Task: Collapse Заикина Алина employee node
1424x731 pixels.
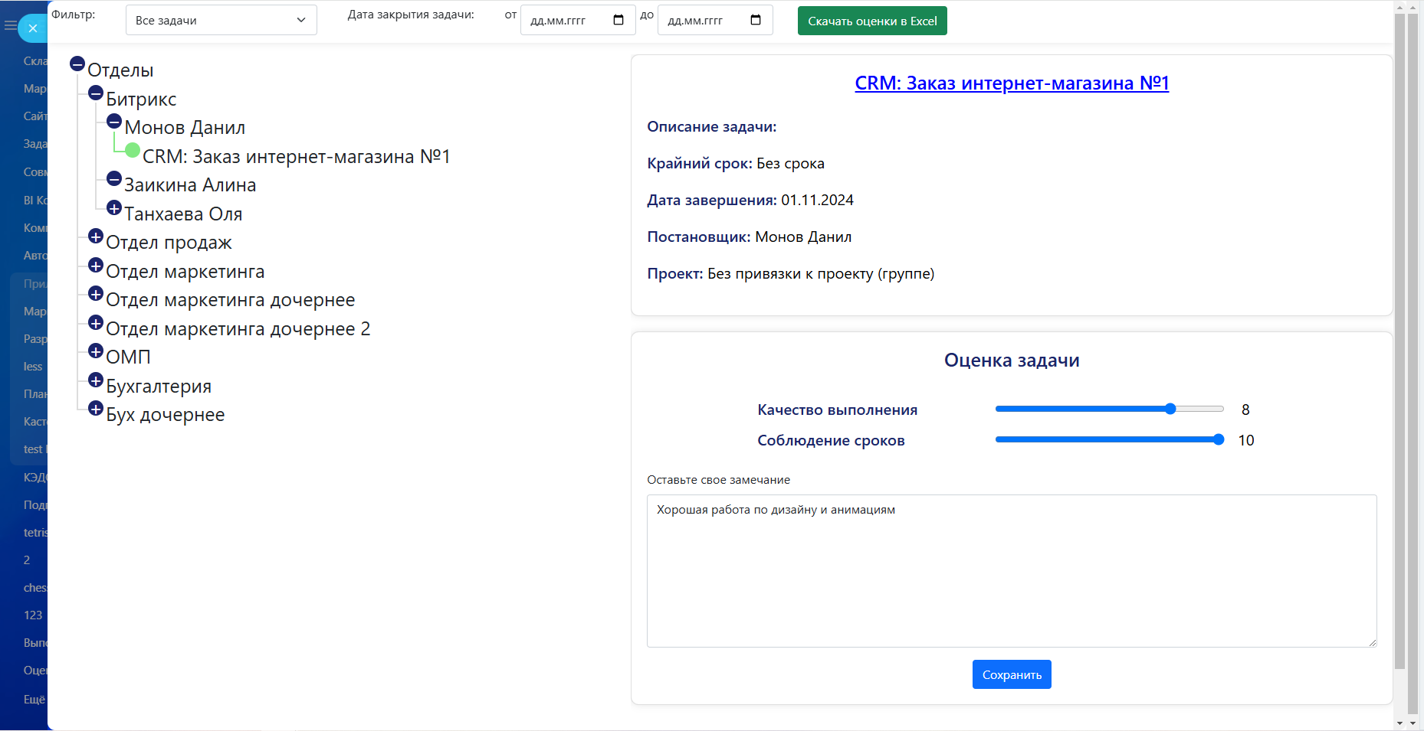Action: (114, 179)
